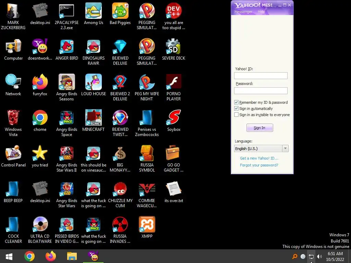Viewport: 351px width, 263px height.
Task: Click the taskbar clock showing 6:51 AM
Action: click(335, 256)
